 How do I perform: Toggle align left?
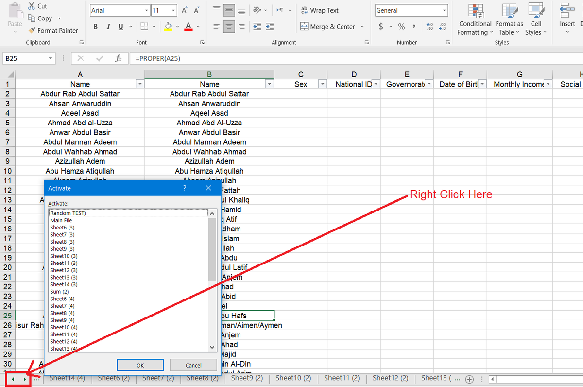[x=216, y=27]
